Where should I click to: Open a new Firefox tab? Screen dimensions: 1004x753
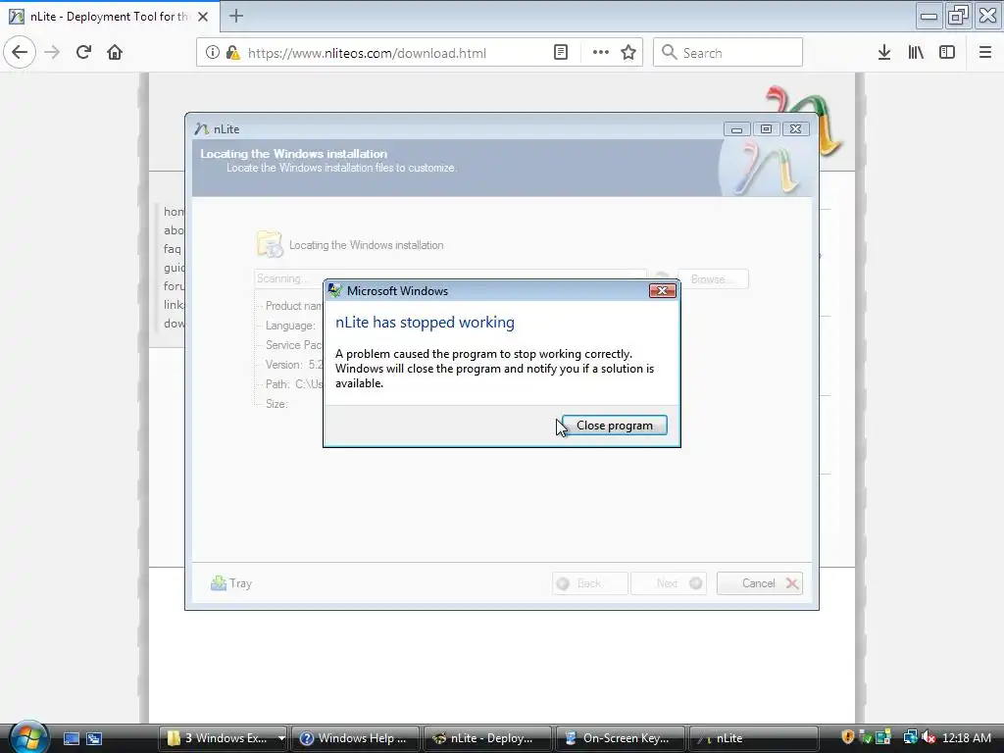click(236, 16)
